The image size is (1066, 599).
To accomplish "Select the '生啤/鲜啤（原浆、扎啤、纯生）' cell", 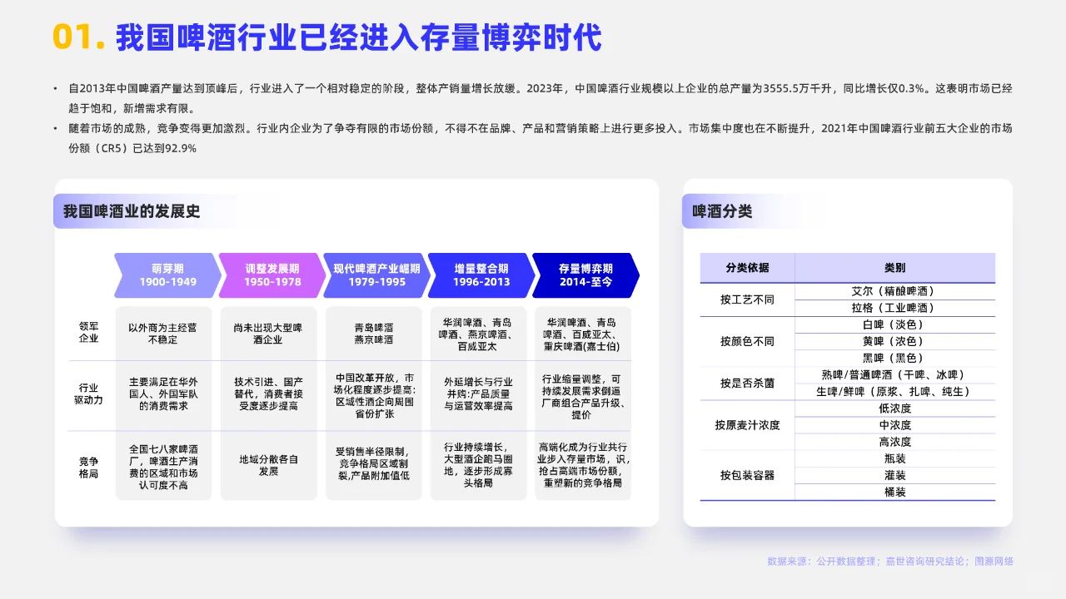I will [894, 391].
